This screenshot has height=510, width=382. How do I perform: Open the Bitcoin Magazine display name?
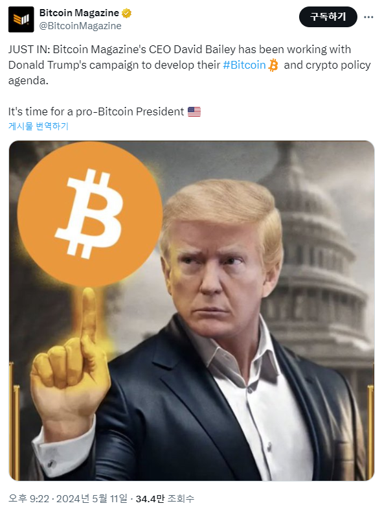tap(79, 13)
